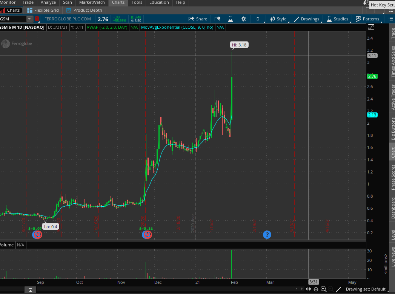The height and width of the screenshot is (294, 395).
Task: Click the list menu icon right of Patterns
Action: tap(391, 19)
